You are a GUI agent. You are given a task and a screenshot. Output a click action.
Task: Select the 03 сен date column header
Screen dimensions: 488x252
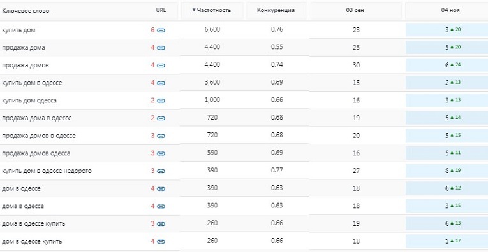pyautogui.click(x=355, y=10)
